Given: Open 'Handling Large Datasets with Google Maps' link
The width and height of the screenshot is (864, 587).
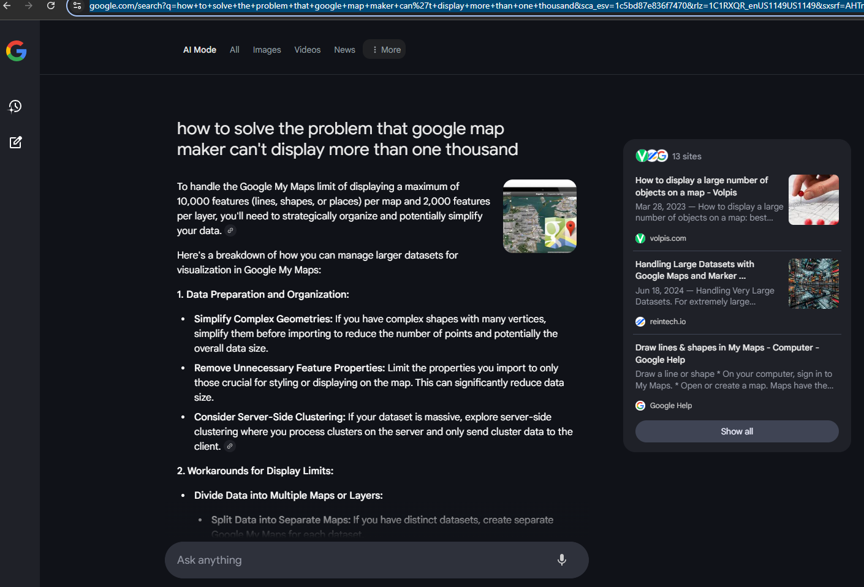Looking at the screenshot, I should [x=695, y=270].
